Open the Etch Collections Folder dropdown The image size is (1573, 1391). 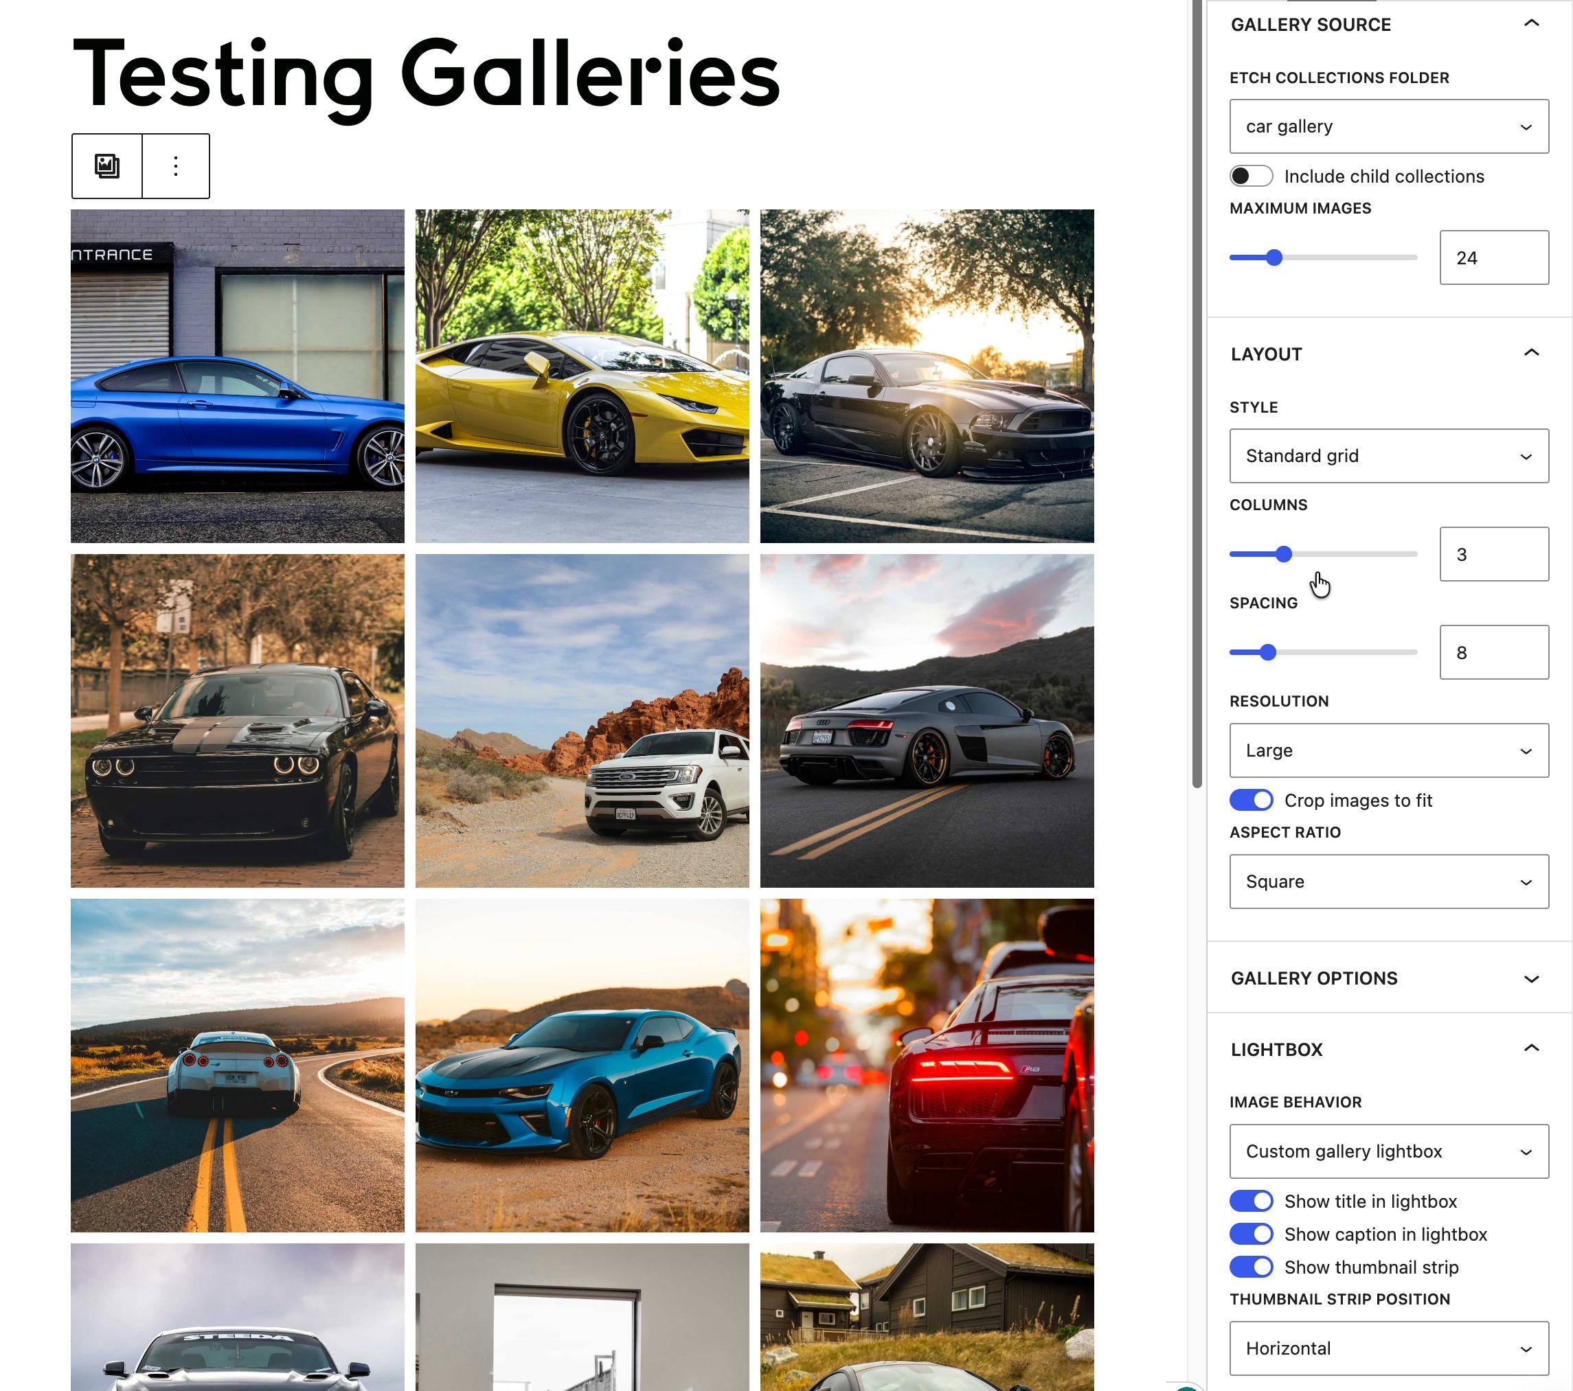tap(1389, 126)
